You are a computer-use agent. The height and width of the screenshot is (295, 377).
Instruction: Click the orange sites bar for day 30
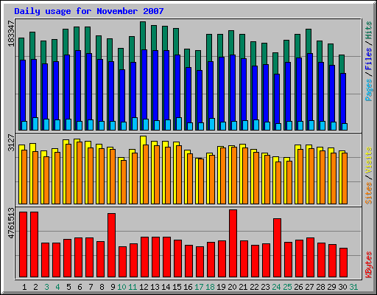click(x=345, y=178)
